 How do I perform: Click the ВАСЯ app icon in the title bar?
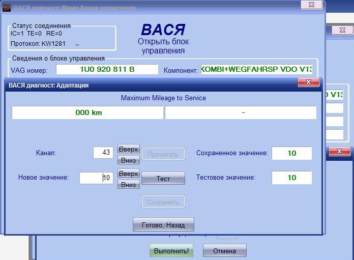pyautogui.click(x=7, y=8)
